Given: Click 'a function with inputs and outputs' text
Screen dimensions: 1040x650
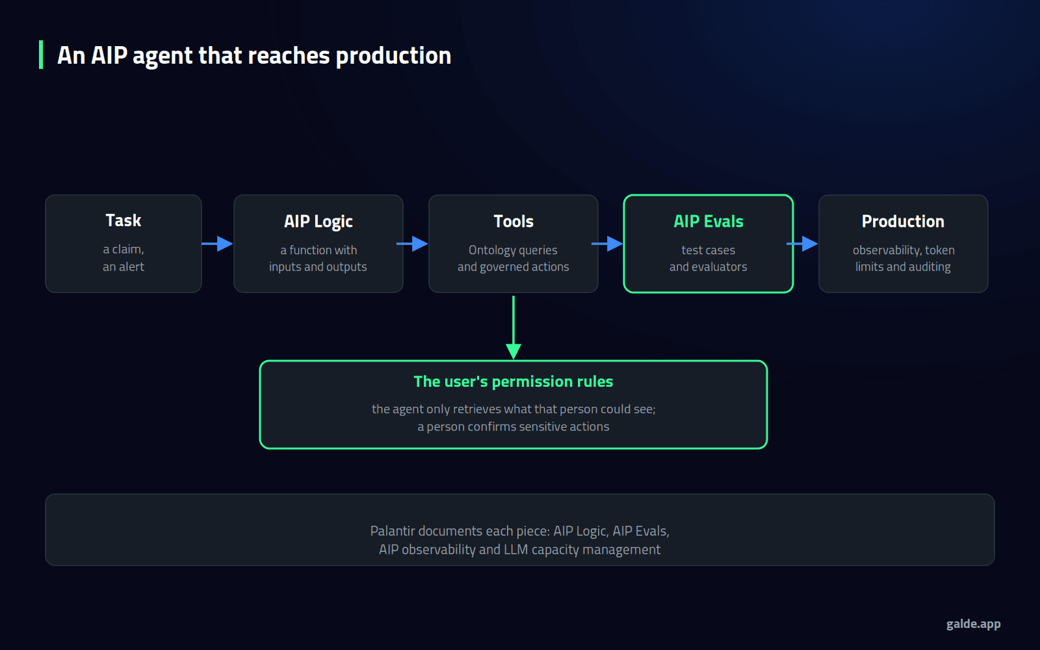Looking at the screenshot, I should 318,259.
